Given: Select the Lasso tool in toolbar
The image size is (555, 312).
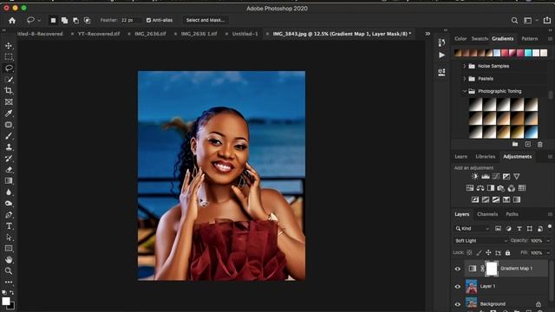Looking at the screenshot, I should (9, 68).
